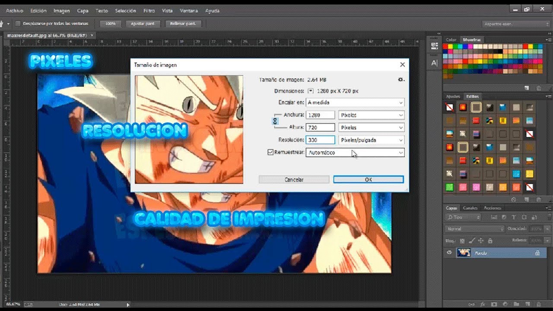Switch to the Ajustes tab
Screen dimensions: 553x311
[x=453, y=96]
